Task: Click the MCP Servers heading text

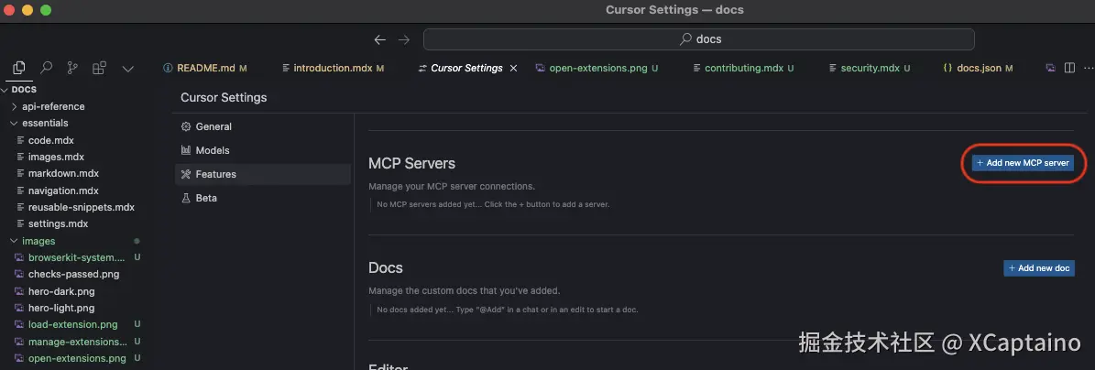Action: (x=412, y=163)
